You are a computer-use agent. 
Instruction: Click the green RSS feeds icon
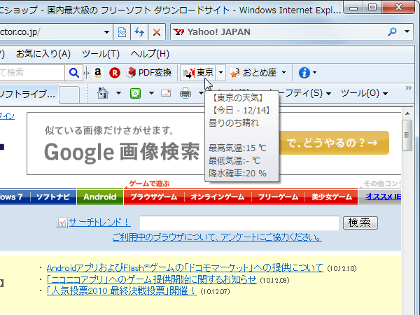[x=135, y=93]
